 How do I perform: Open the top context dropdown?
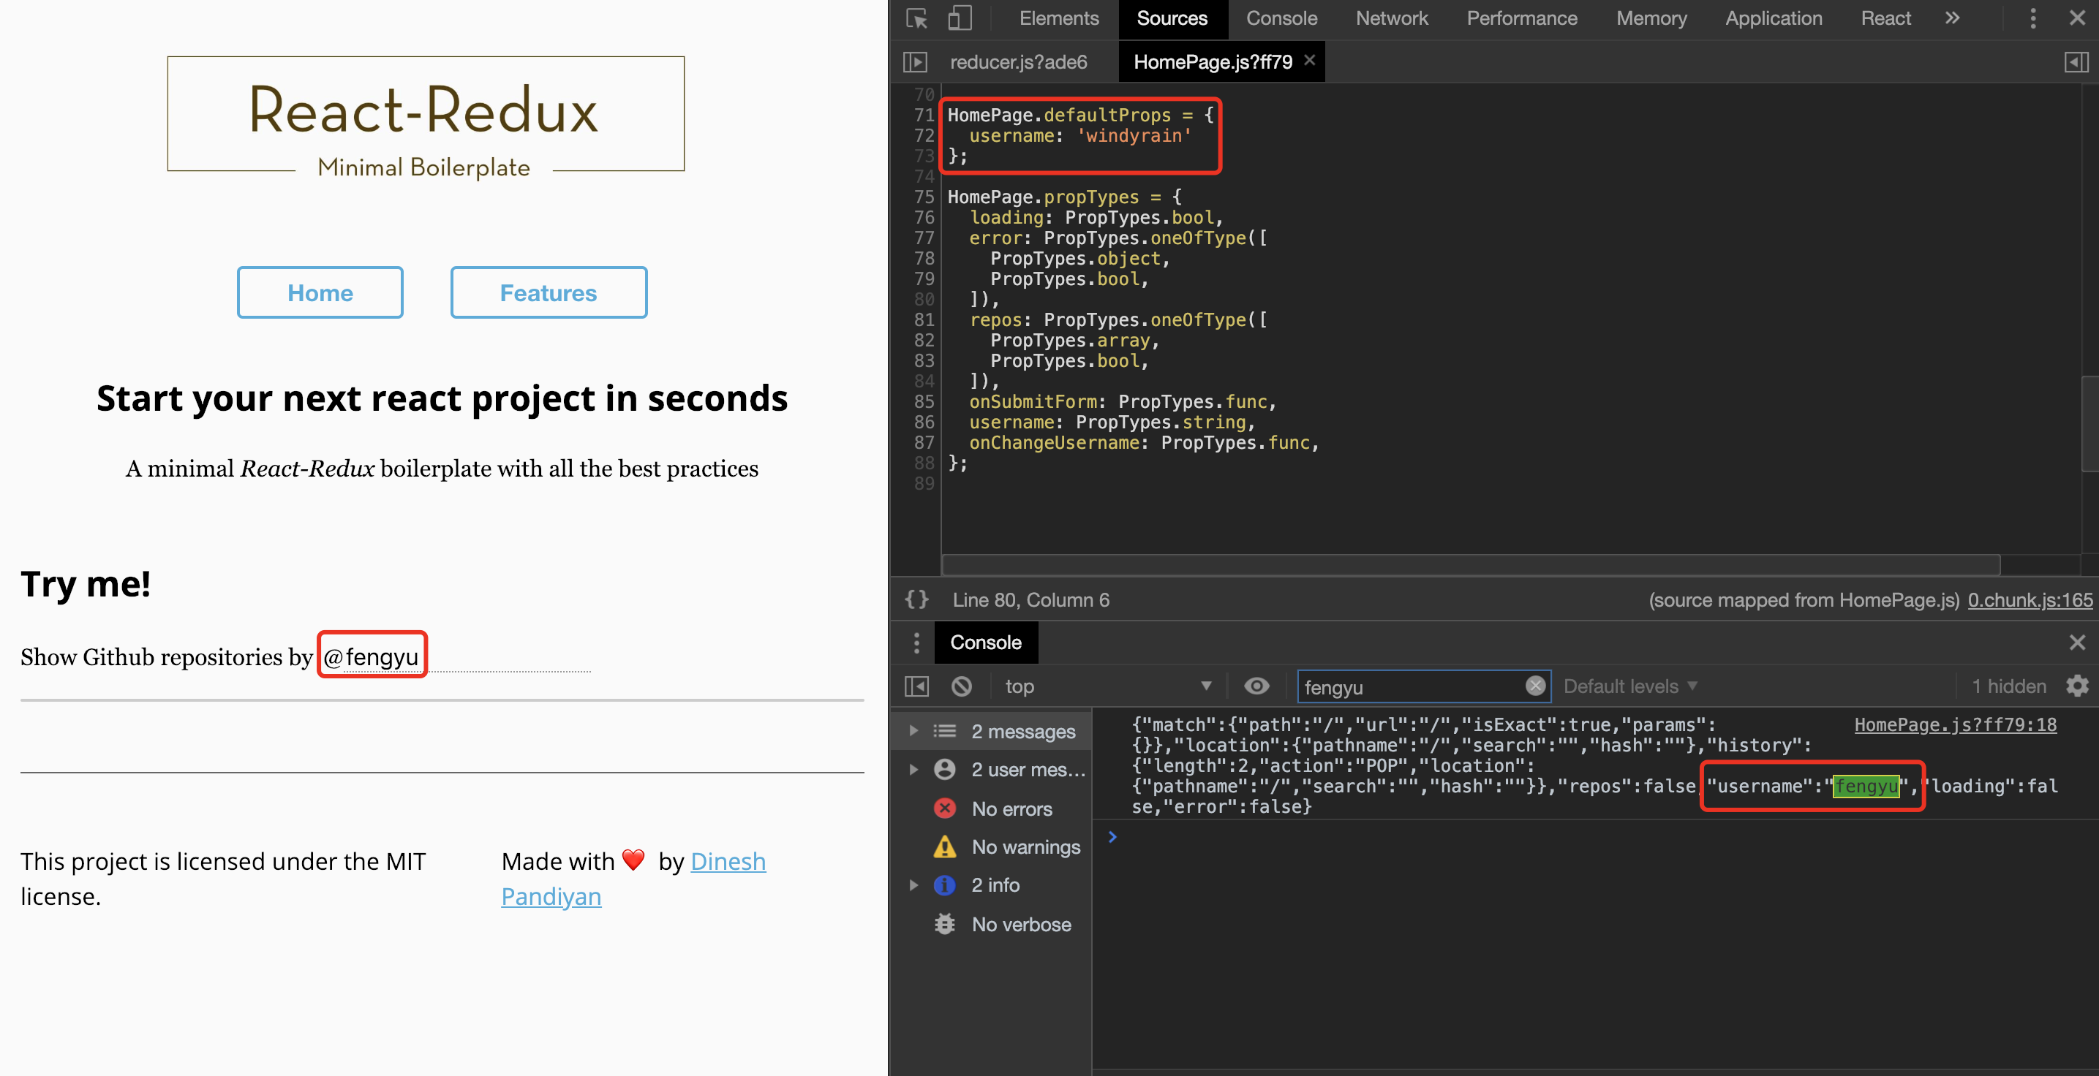tap(1107, 686)
